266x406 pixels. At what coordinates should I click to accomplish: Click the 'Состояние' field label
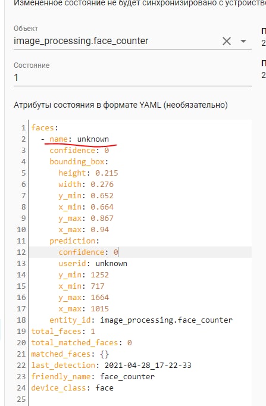coord(32,65)
